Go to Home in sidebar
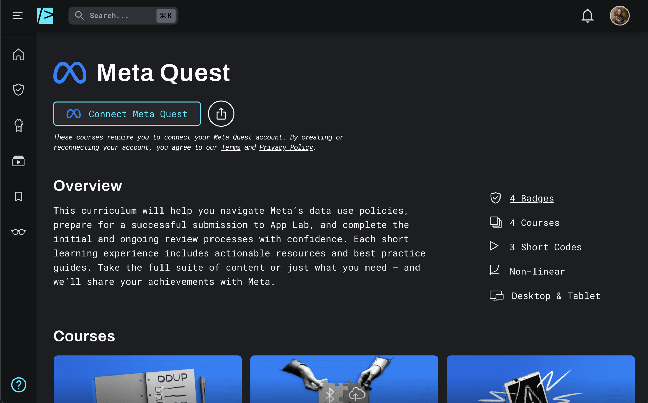Image resolution: width=648 pixels, height=403 pixels. pos(18,55)
